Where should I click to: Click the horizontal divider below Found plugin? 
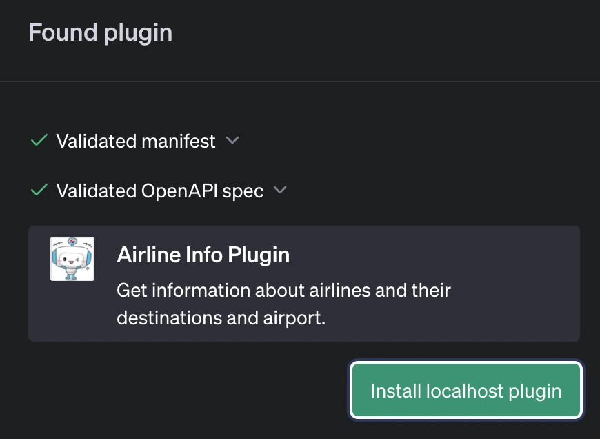300,81
